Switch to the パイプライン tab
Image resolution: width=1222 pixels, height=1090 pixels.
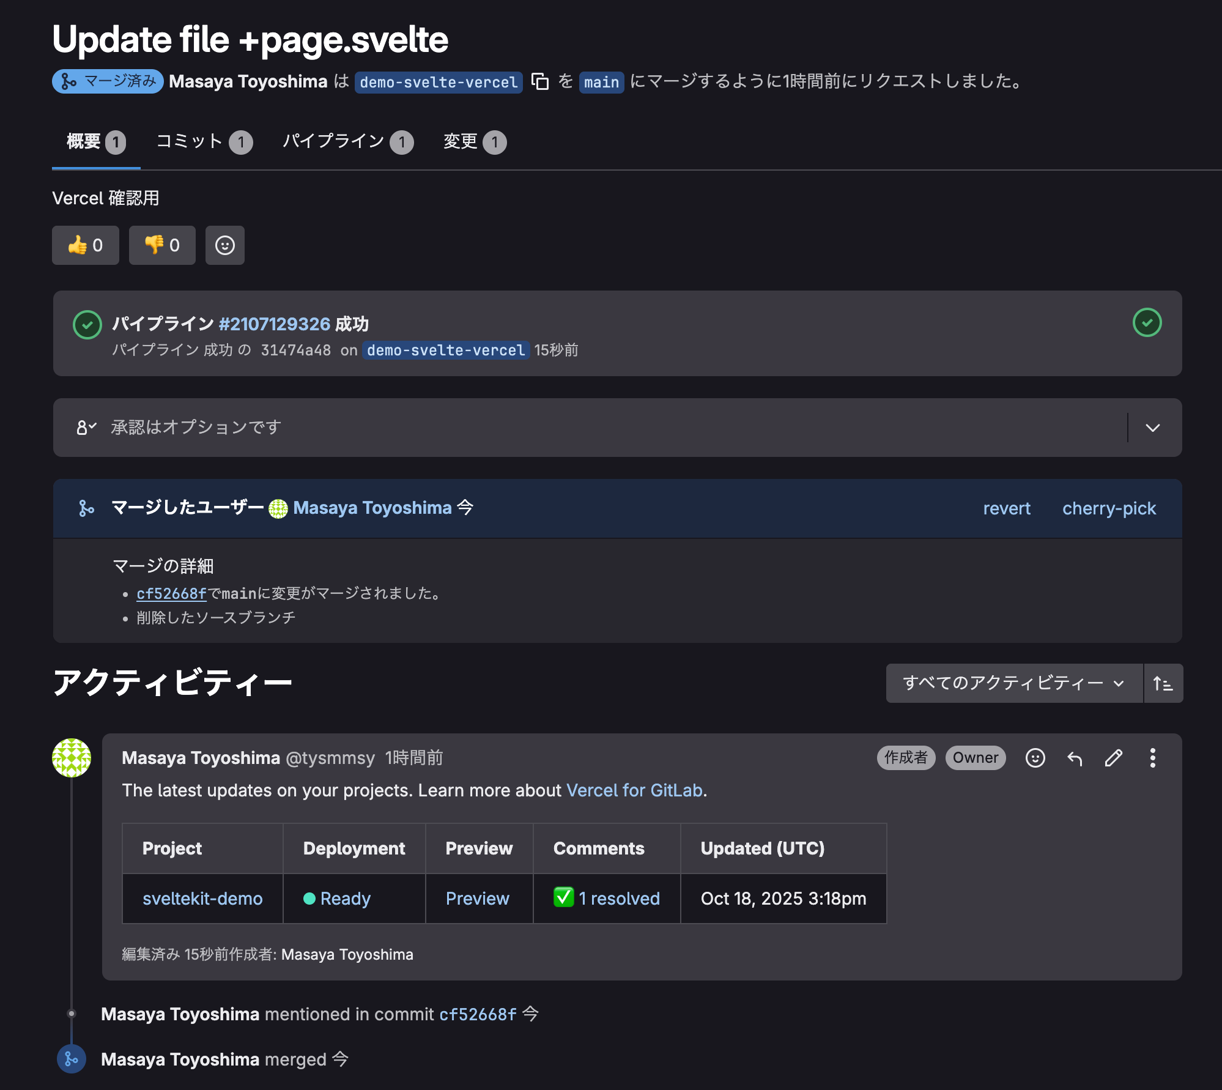[x=347, y=142]
